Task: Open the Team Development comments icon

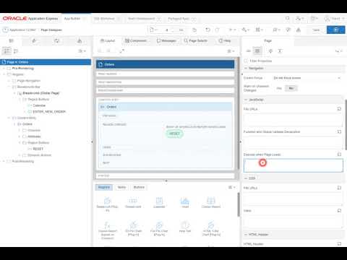Action: pyautogui.click(x=288, y=30)
